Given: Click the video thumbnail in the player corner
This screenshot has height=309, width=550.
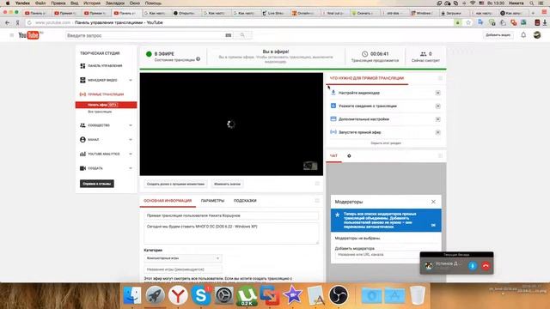Looking at the screenshot, I should pyautogui.click(x=310, y=166).
